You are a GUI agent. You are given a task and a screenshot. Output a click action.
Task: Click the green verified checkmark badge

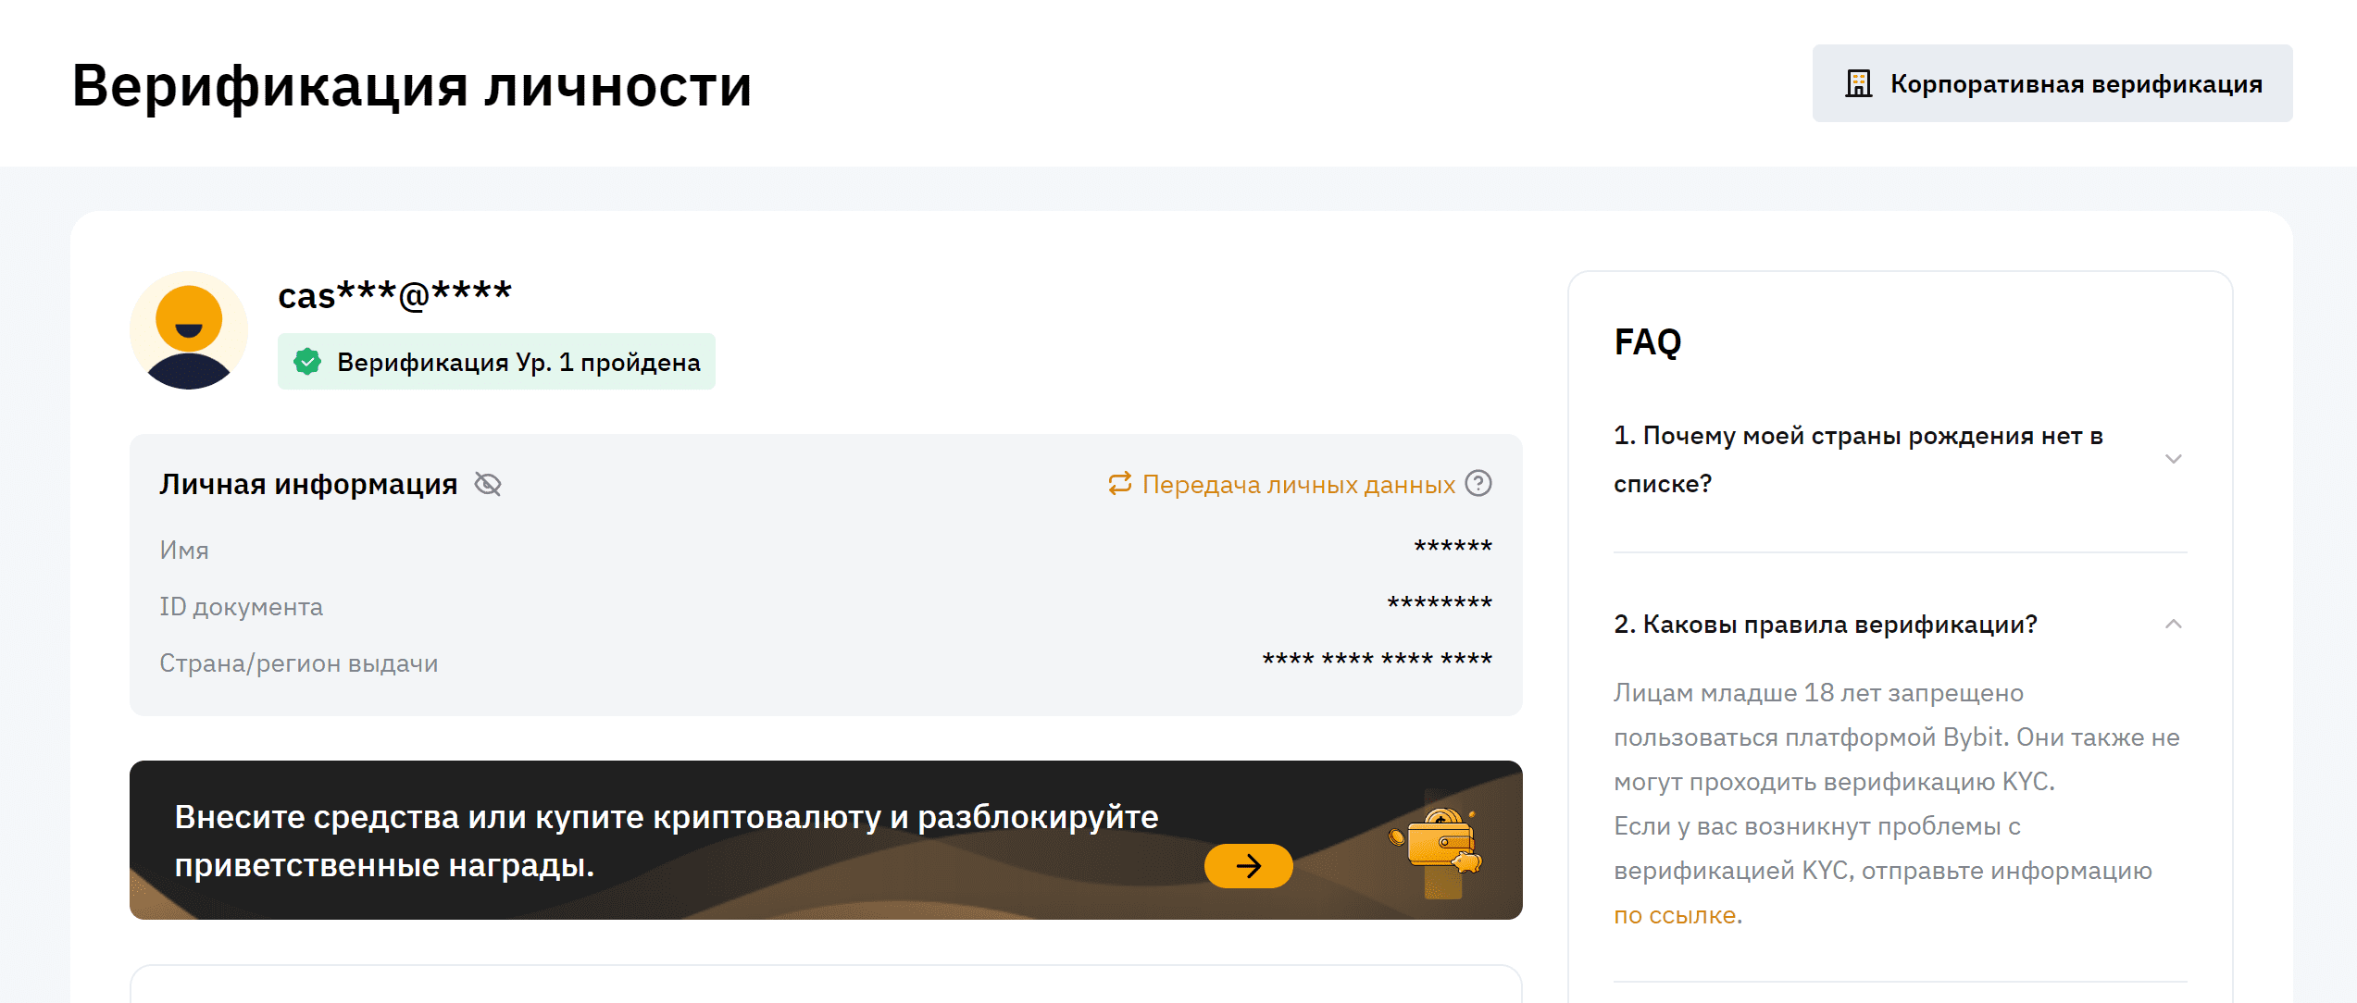(307, 362)
